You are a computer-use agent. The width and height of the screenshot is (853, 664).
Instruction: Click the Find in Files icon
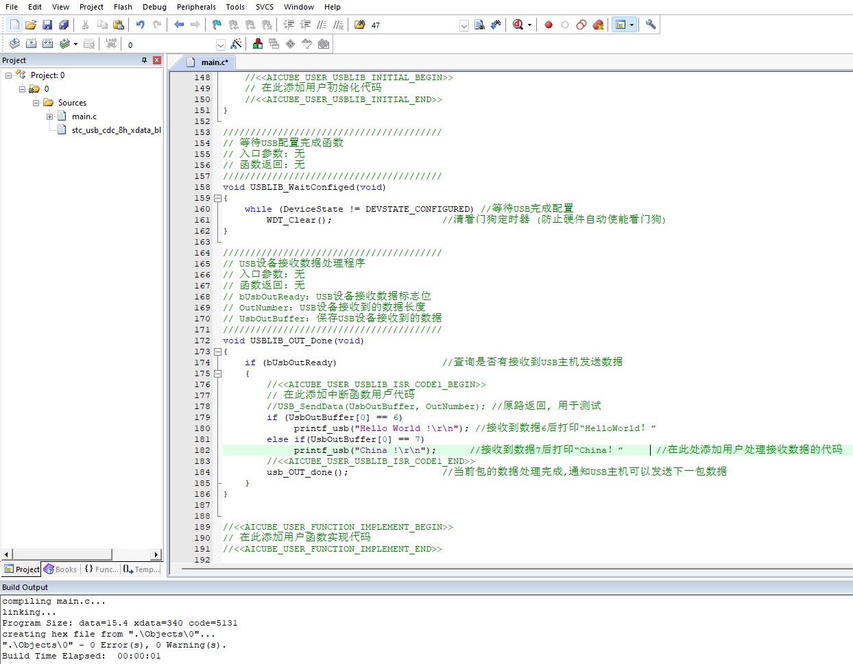tap(360, 25)
